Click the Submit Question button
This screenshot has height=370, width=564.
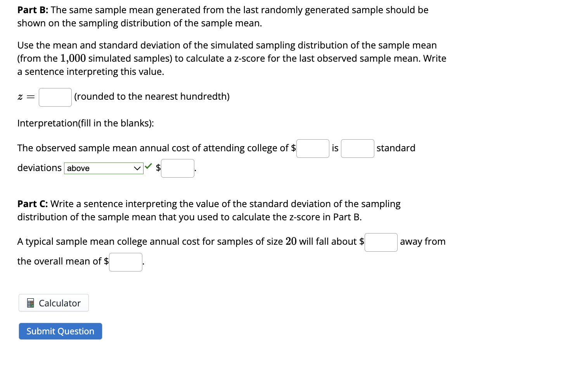[60, 331]
